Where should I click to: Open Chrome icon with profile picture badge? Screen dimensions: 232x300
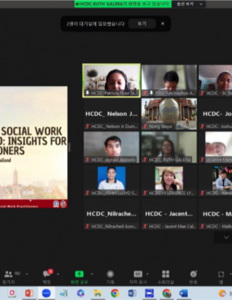click(166, 293)
